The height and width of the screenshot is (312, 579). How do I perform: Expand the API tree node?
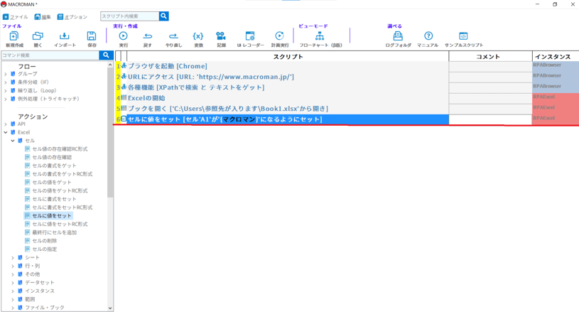pyautogui.click(x=6, y=124)
